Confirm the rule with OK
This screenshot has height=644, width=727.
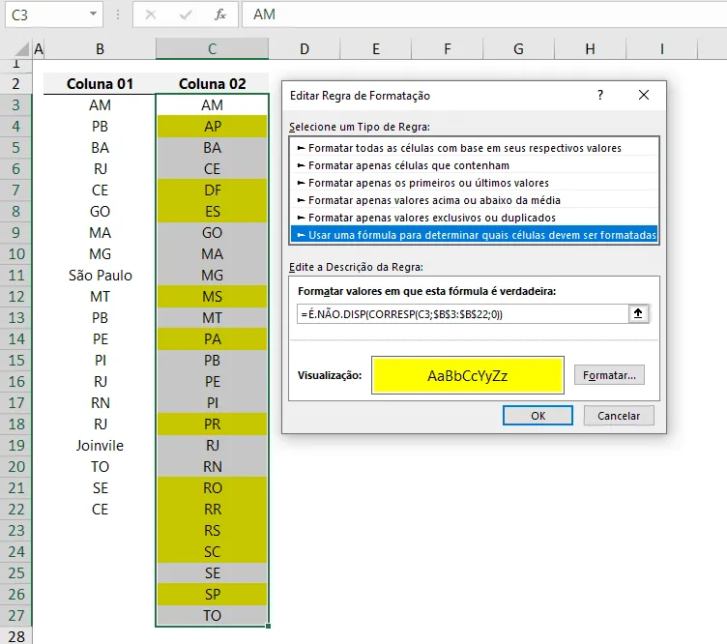pyautogui.click(x=538, y=416)
